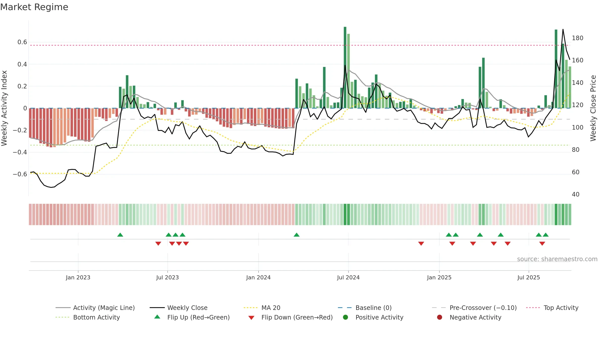
Task: Click the Jul 2024 axis label
Action: pyautogui.click(x=348, y=277)
